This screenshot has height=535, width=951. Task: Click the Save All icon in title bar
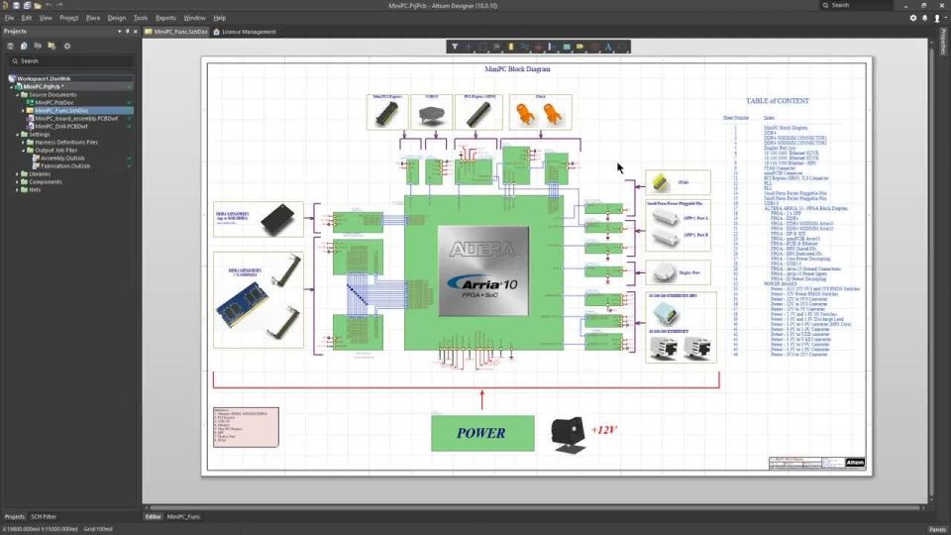point(27,6)
